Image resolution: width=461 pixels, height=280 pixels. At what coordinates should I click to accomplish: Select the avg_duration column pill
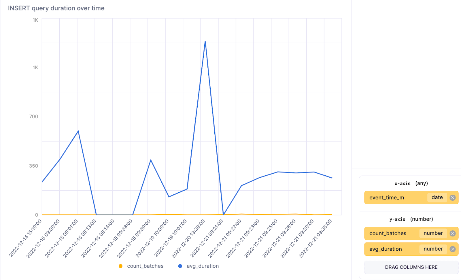tap(386, 249)
